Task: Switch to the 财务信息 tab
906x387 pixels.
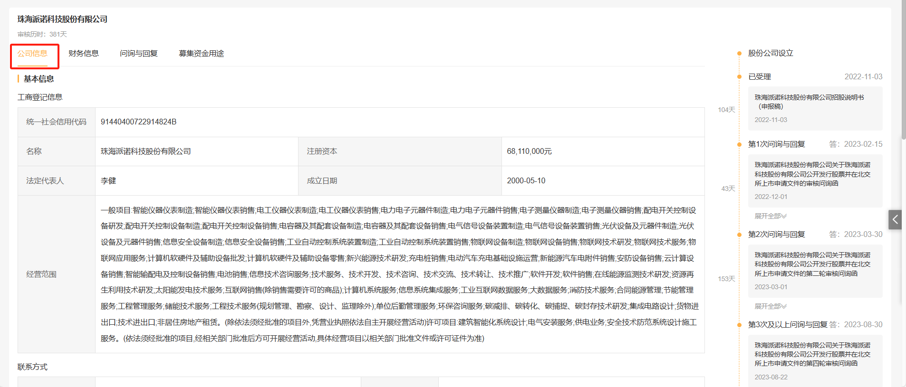Action: point(84,54)
